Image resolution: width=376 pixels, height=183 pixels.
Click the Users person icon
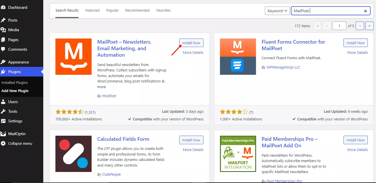point(3,102)
